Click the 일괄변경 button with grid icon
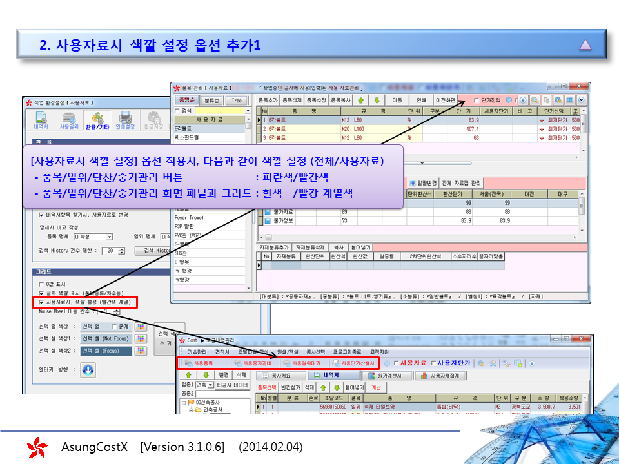619x464 pixels. tap(423, 183)
